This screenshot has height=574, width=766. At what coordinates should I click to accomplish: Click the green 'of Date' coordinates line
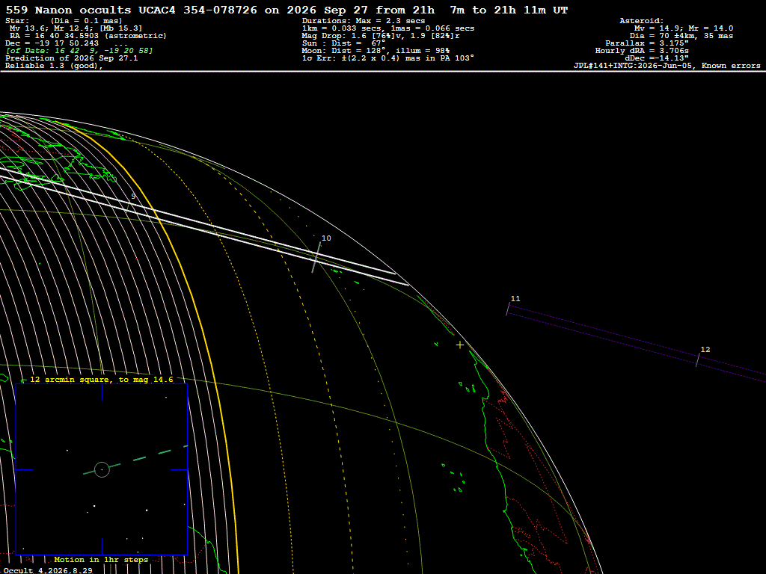point(79,51)
